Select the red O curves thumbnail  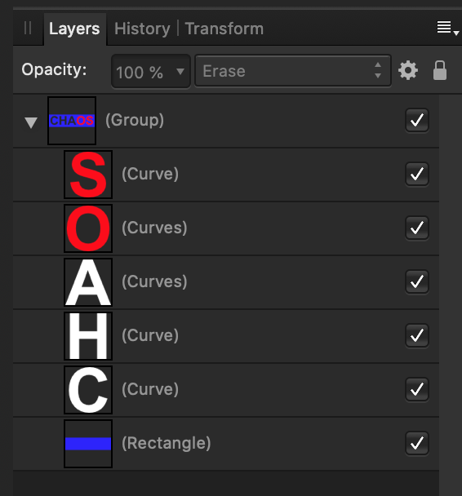88,228
